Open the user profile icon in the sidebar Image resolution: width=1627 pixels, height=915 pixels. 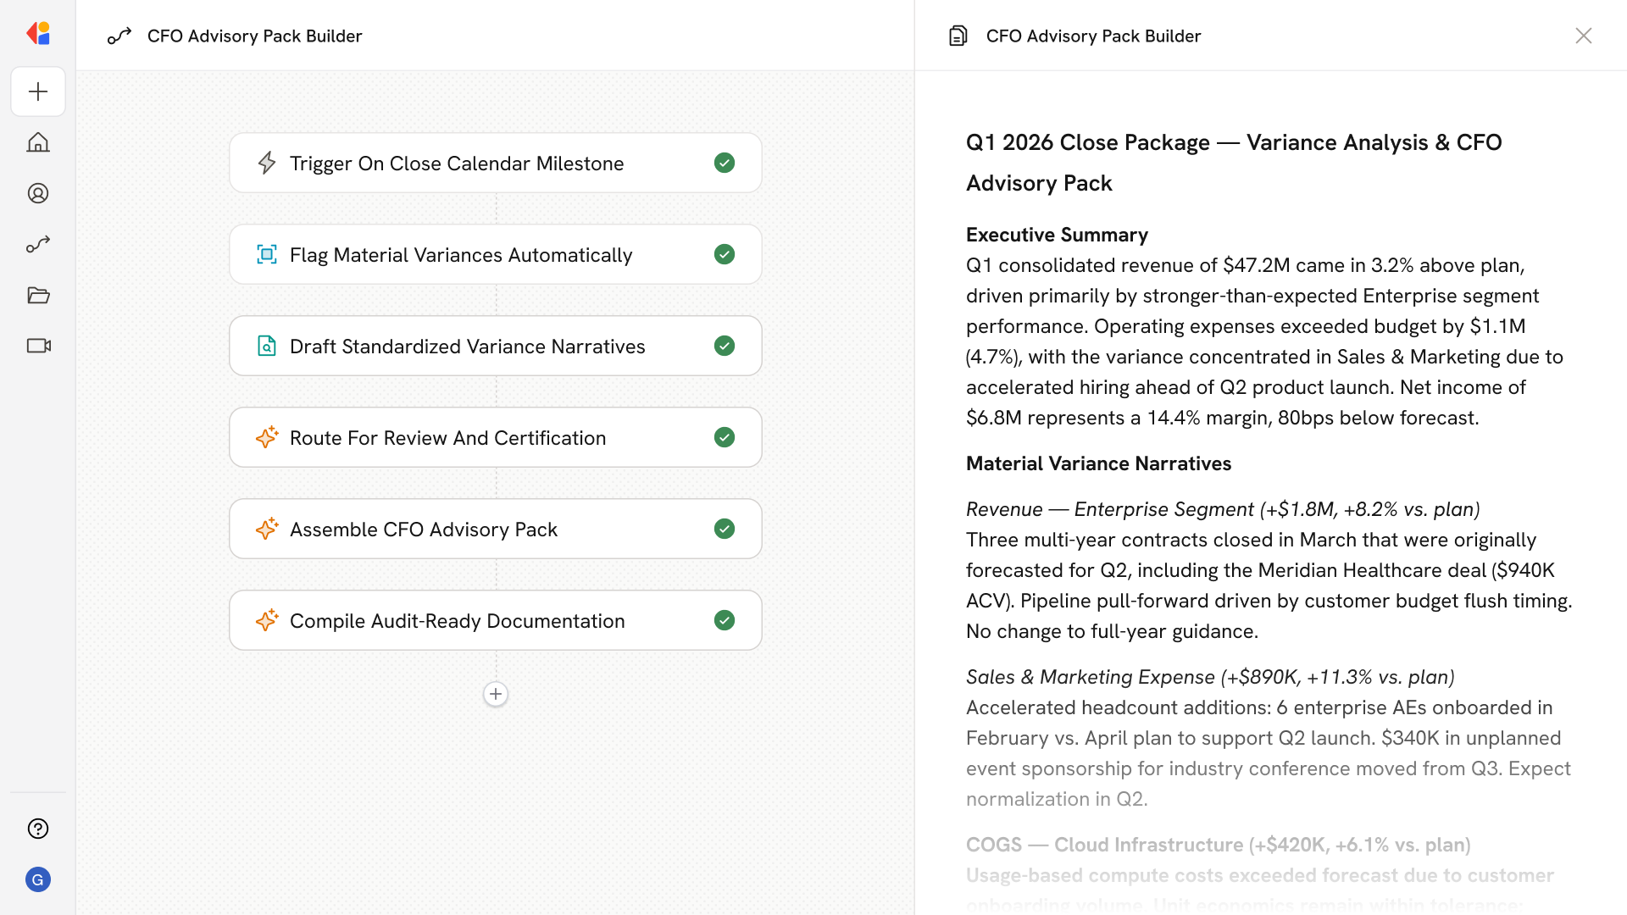pos(38,193)
